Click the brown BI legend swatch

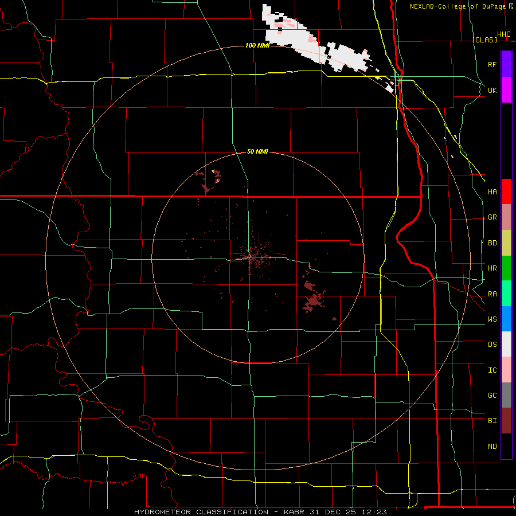pyautogui.click(x=506, y=421)
